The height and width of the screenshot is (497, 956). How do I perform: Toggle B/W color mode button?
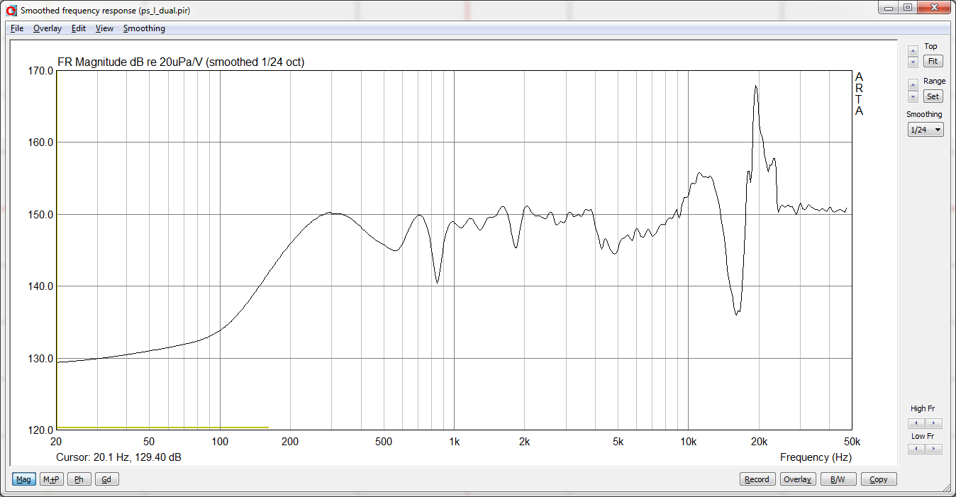tap(838, 479)
